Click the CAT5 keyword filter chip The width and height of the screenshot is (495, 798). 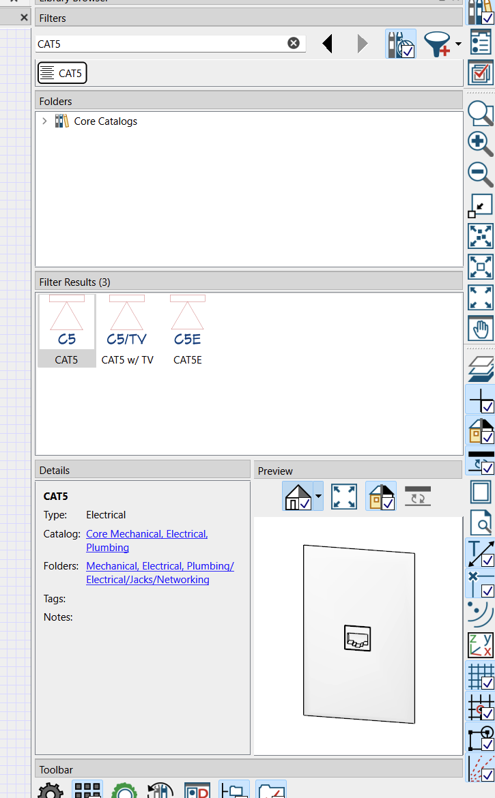pos(62,73)
